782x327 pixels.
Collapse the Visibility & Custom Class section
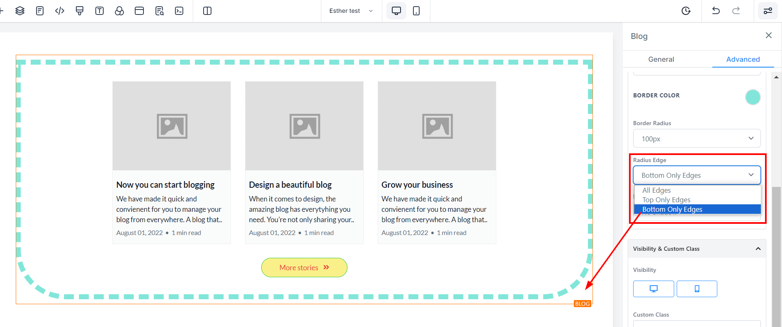tap(758, 249)
